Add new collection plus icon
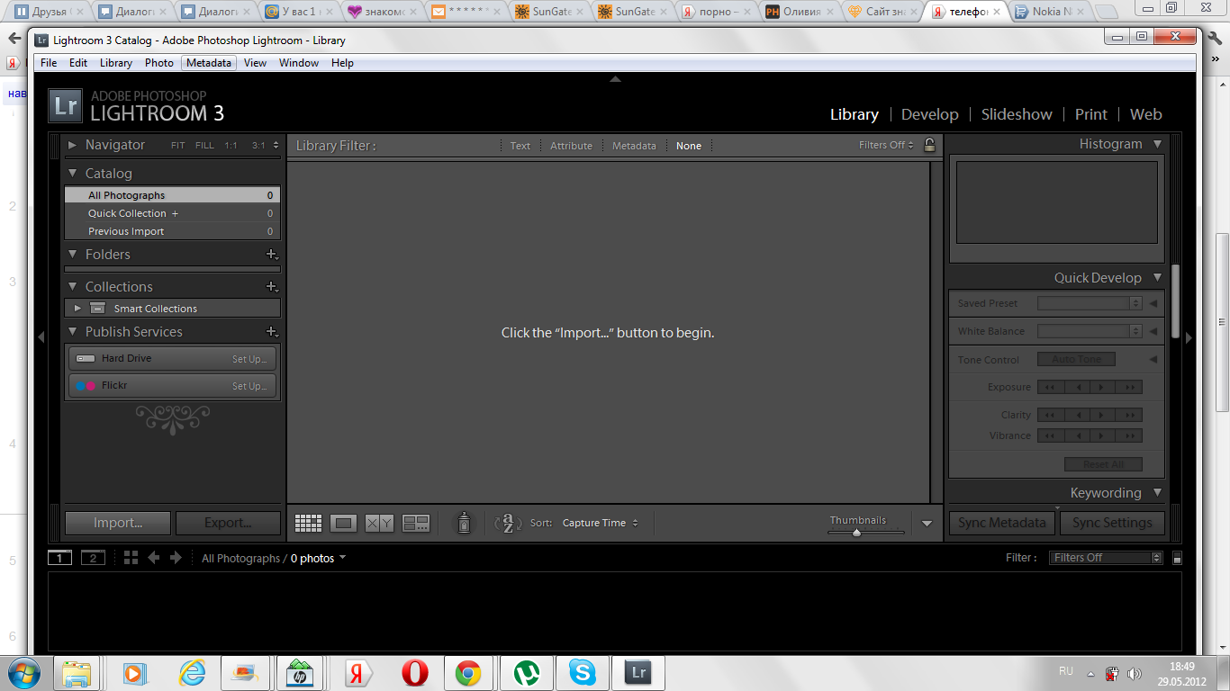The image size is (1230, 691). (x=272, y=287)
